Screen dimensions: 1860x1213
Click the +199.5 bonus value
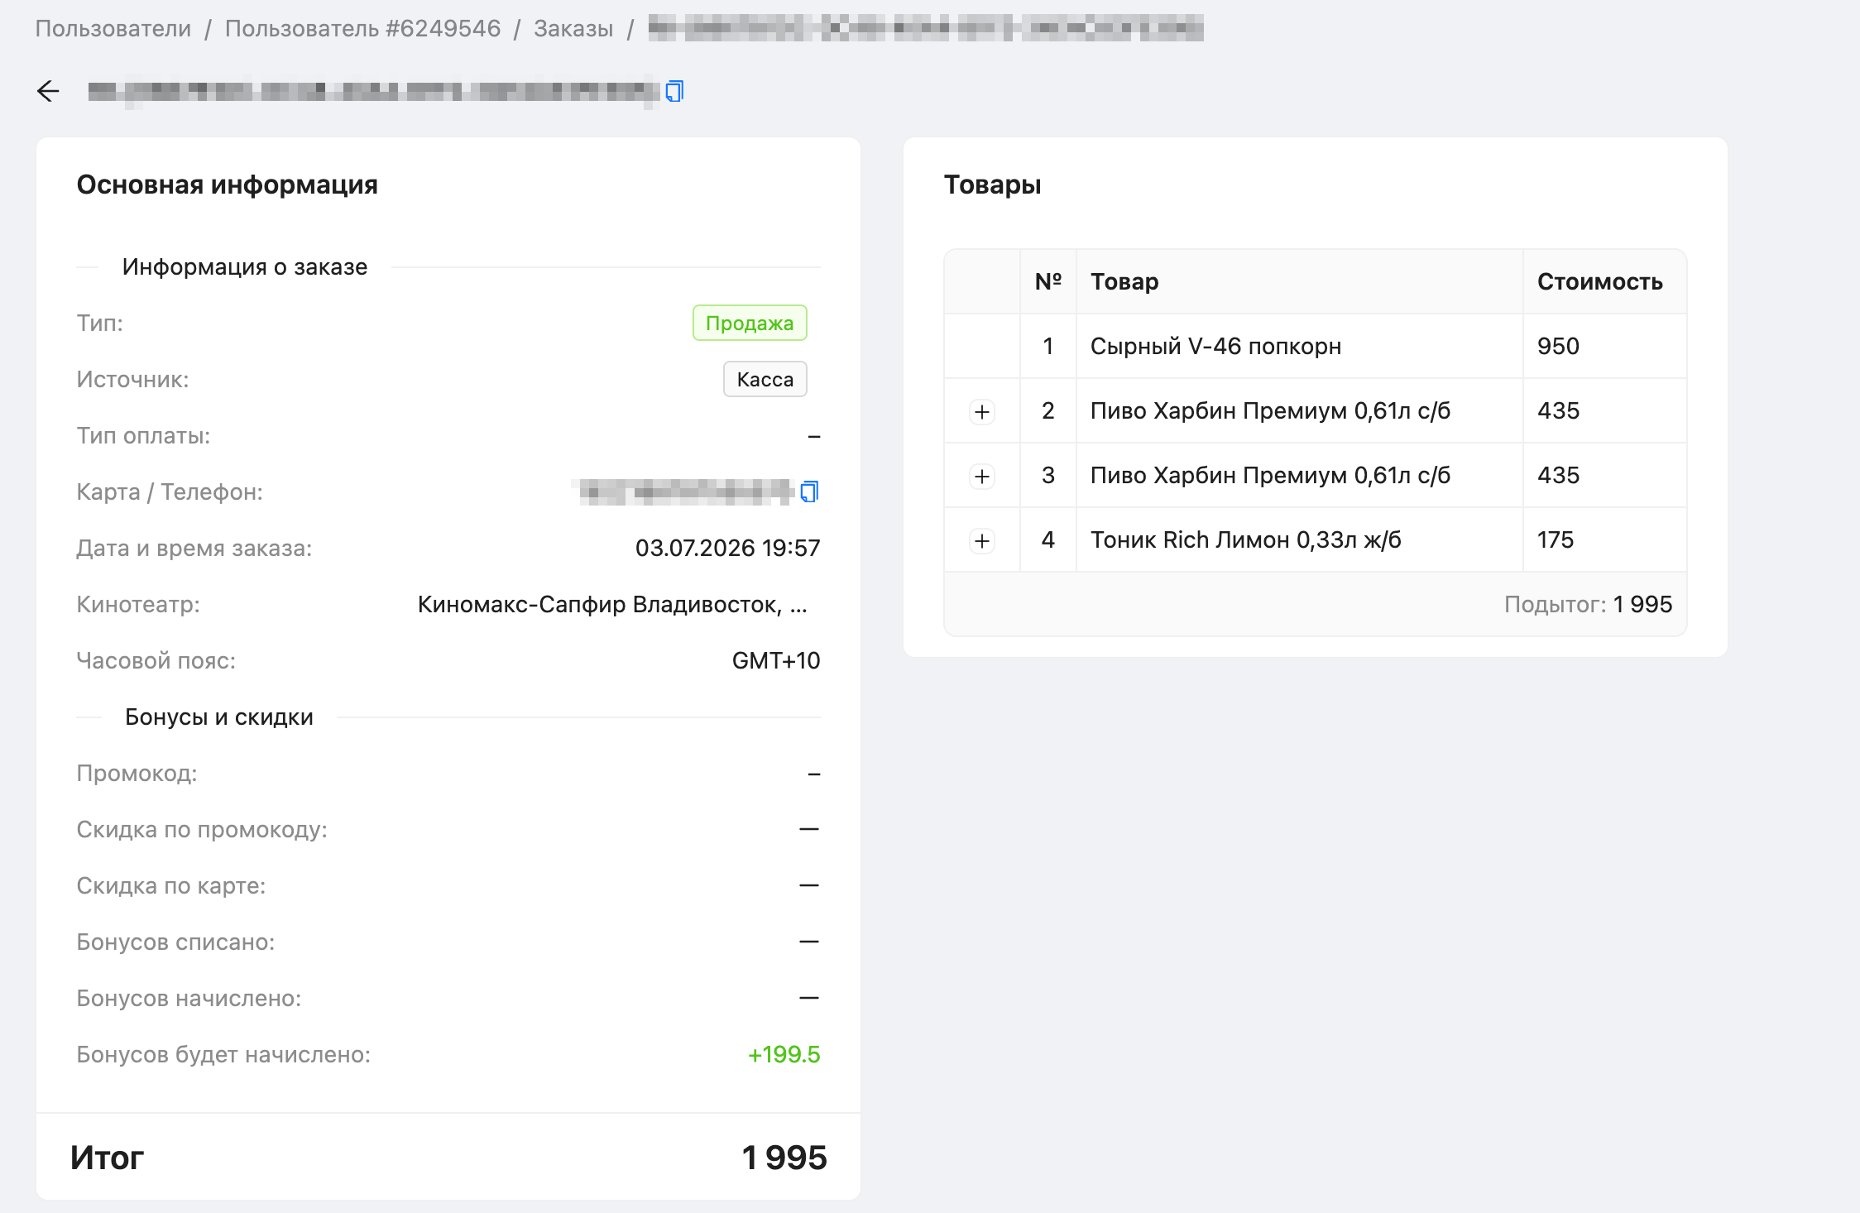point(784,1054)
